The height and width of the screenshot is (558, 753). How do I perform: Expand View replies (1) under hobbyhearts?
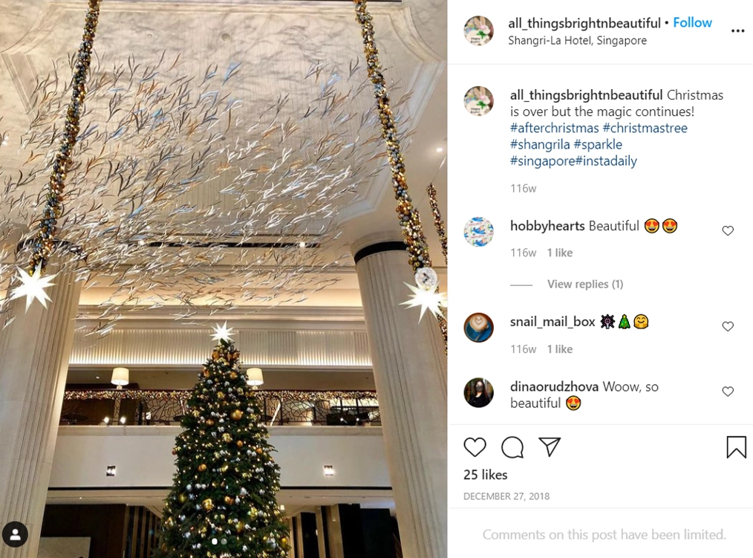[x=585, y=284]
